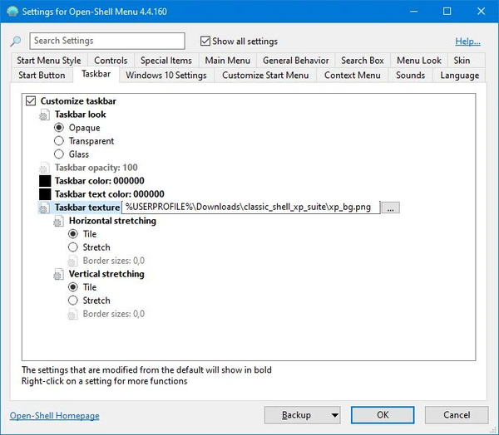This screenshot has width=499, height=435.
Task: Visit the Open-Shell Homepage link
Action: [54, 416]
